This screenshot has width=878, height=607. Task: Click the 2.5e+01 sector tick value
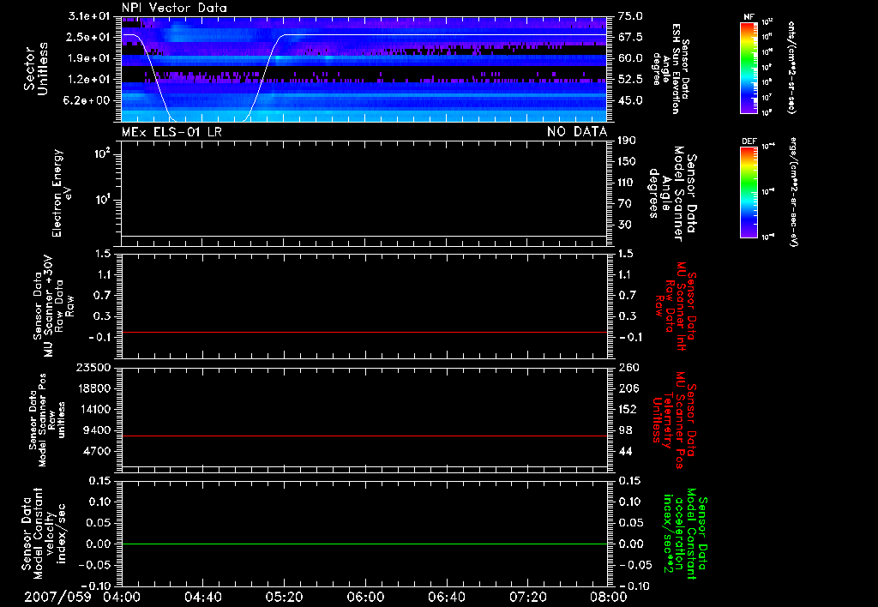[89, 37]
